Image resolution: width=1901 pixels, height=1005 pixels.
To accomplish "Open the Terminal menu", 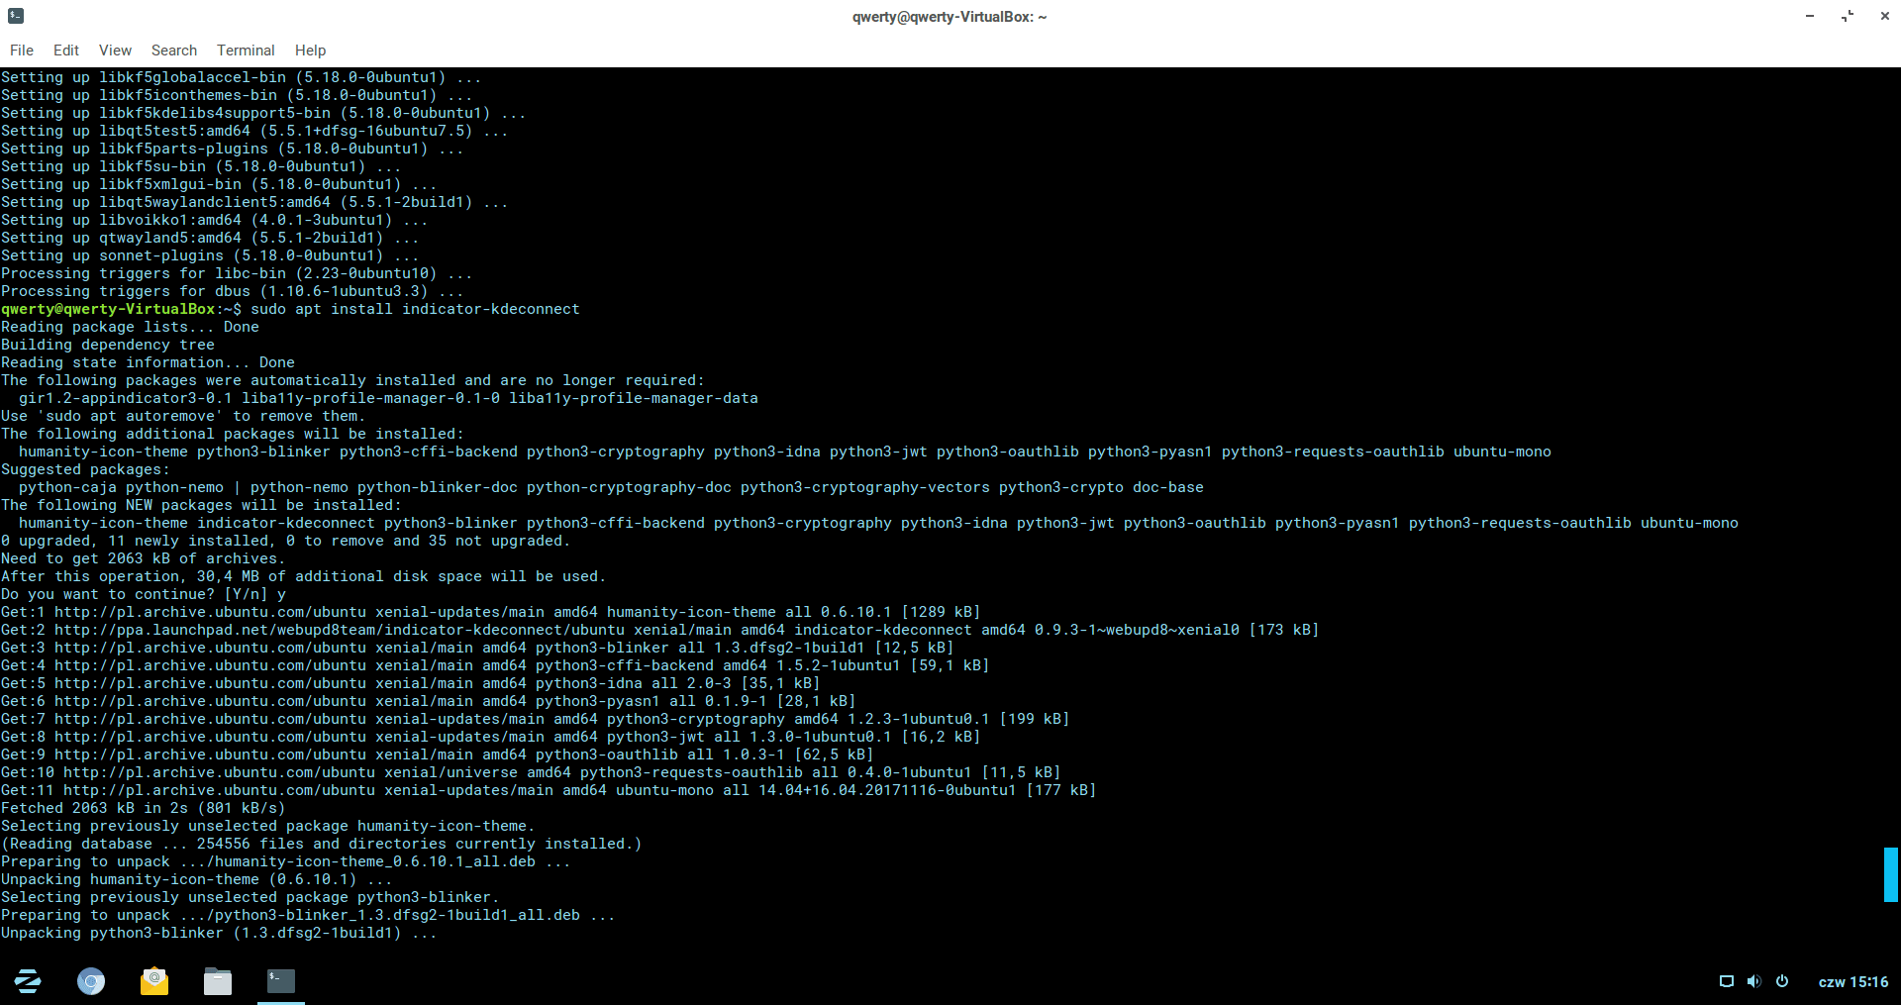I will click(x=246, y=50).
